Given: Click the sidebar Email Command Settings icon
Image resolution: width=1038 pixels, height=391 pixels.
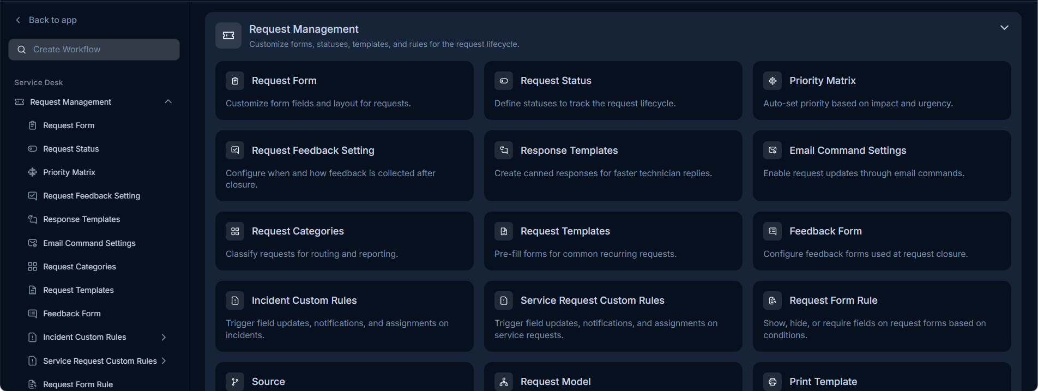Looking at the screenshot, I should (33, 243).
